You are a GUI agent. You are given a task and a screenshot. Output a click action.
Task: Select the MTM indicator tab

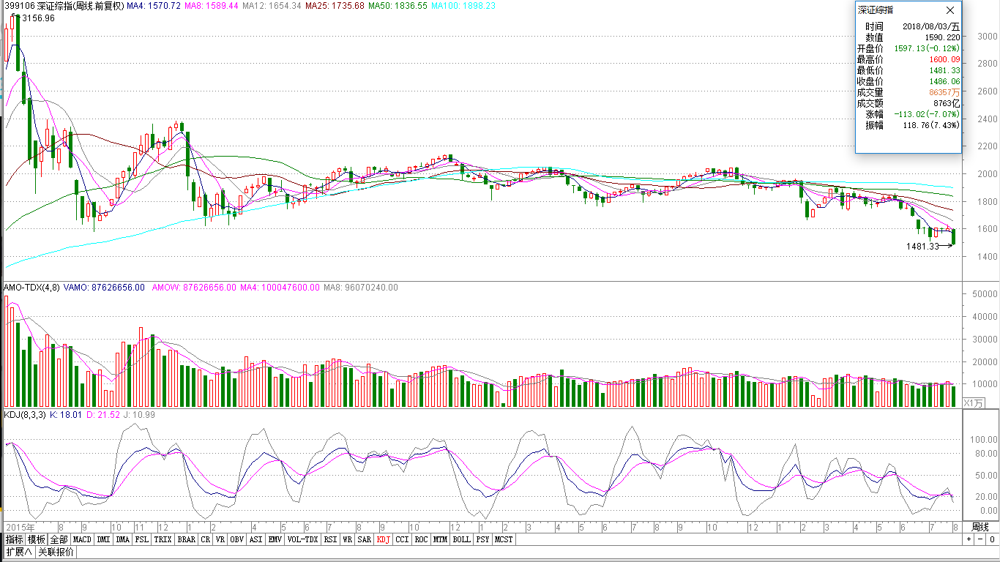point(440,539)
